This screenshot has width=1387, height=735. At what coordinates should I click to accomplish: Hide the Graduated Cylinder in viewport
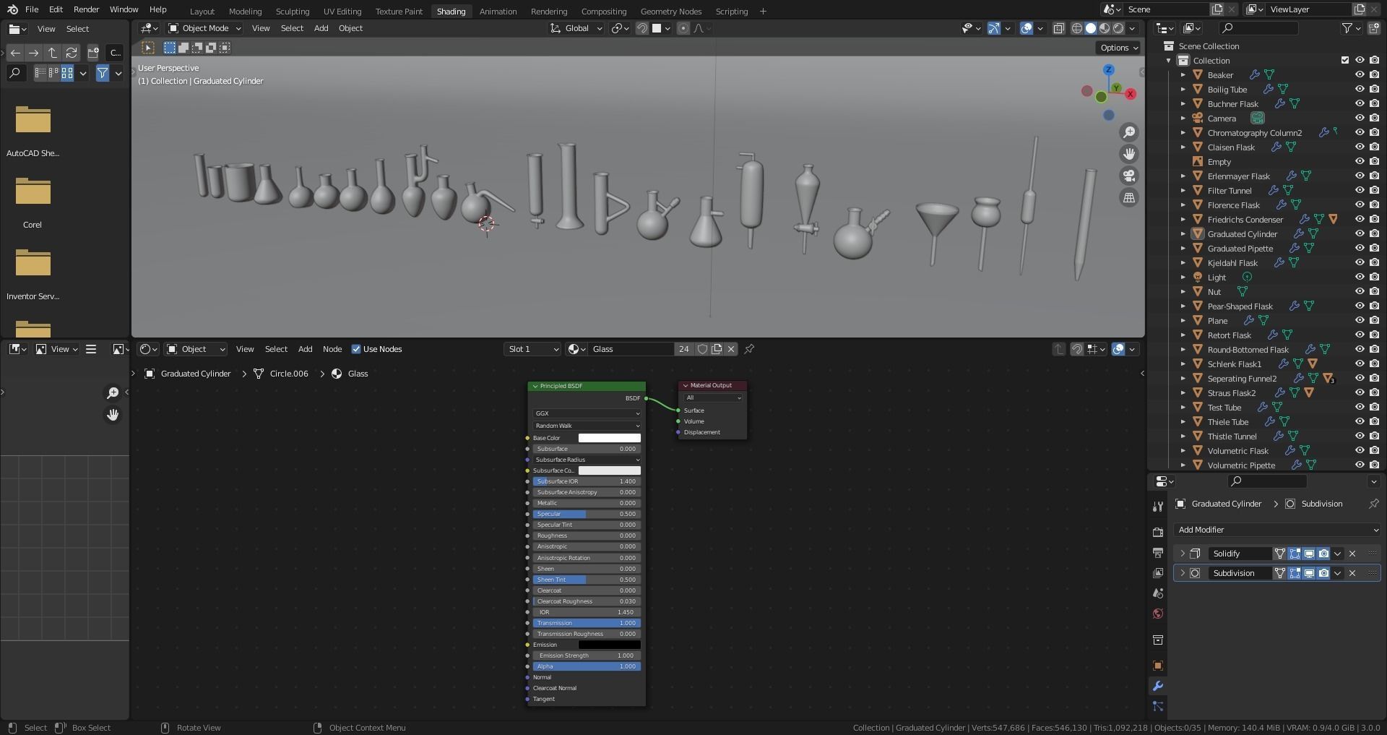(x=1360, y=233)
